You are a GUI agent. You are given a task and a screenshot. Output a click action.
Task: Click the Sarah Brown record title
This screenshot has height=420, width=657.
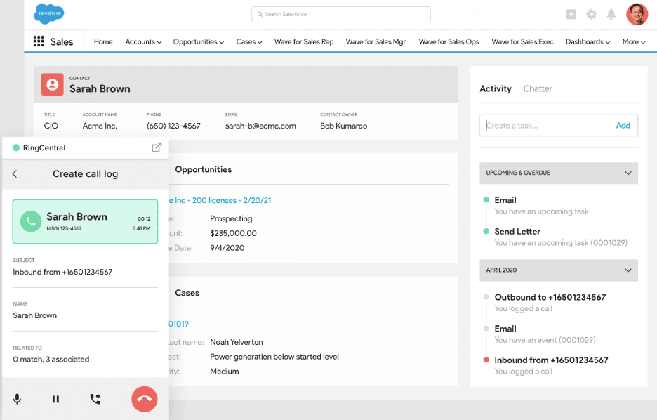click(100, 89)
